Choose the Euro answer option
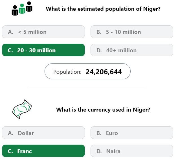 coord(132,133)
